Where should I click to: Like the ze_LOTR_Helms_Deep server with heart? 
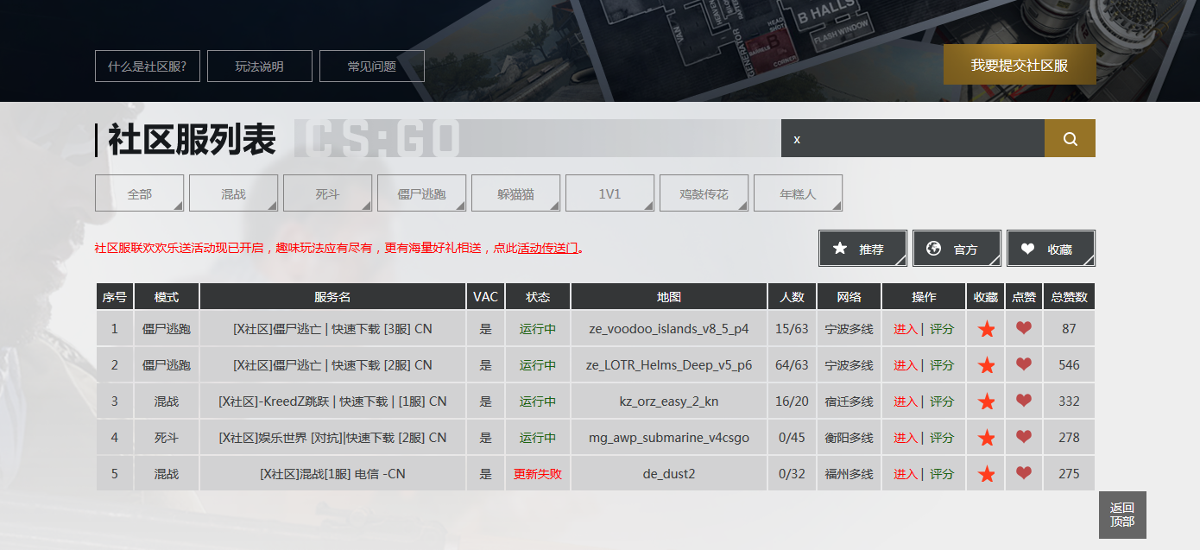pyautogui.click(x=1024, y=364)
